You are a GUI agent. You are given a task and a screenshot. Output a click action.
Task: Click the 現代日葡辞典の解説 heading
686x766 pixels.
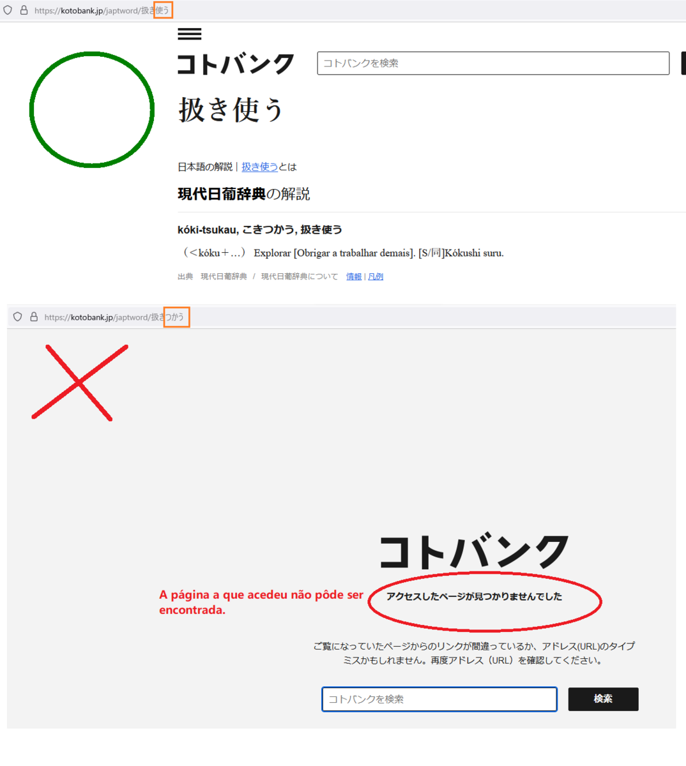[243, 194]
